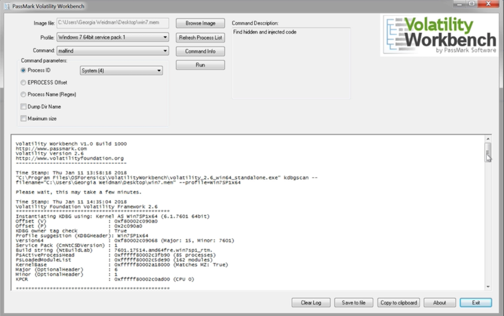The width and height of the screenshot is (504, 316).
Task: Click the http://www.volatilityfoundation.org log line
Action: tap(69, 158)
